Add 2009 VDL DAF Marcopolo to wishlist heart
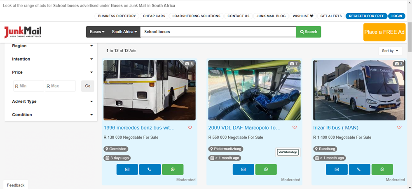The width and height of the screenshot is (412, 189). point(295,127)
